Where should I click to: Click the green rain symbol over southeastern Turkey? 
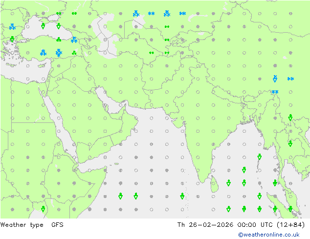point(74,53)
